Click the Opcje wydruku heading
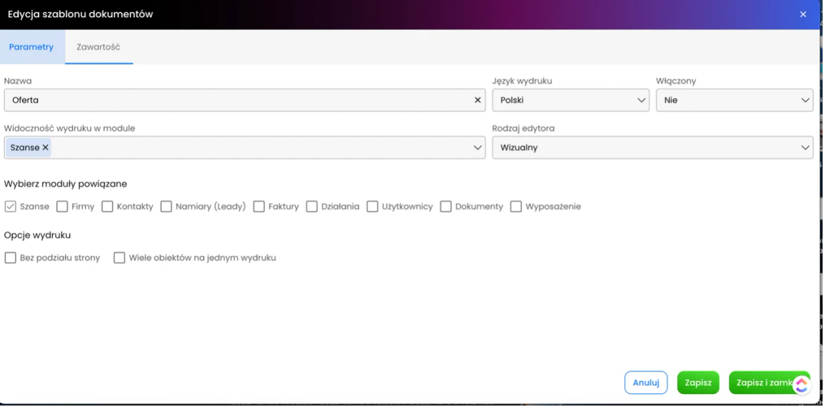Viewport: 825px width, 407px height. pyautogui.click(x=37, y=235)
